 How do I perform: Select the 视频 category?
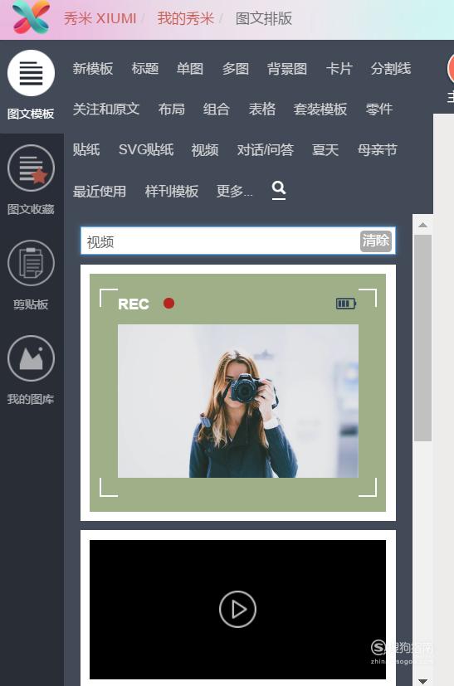pos(205,149)
